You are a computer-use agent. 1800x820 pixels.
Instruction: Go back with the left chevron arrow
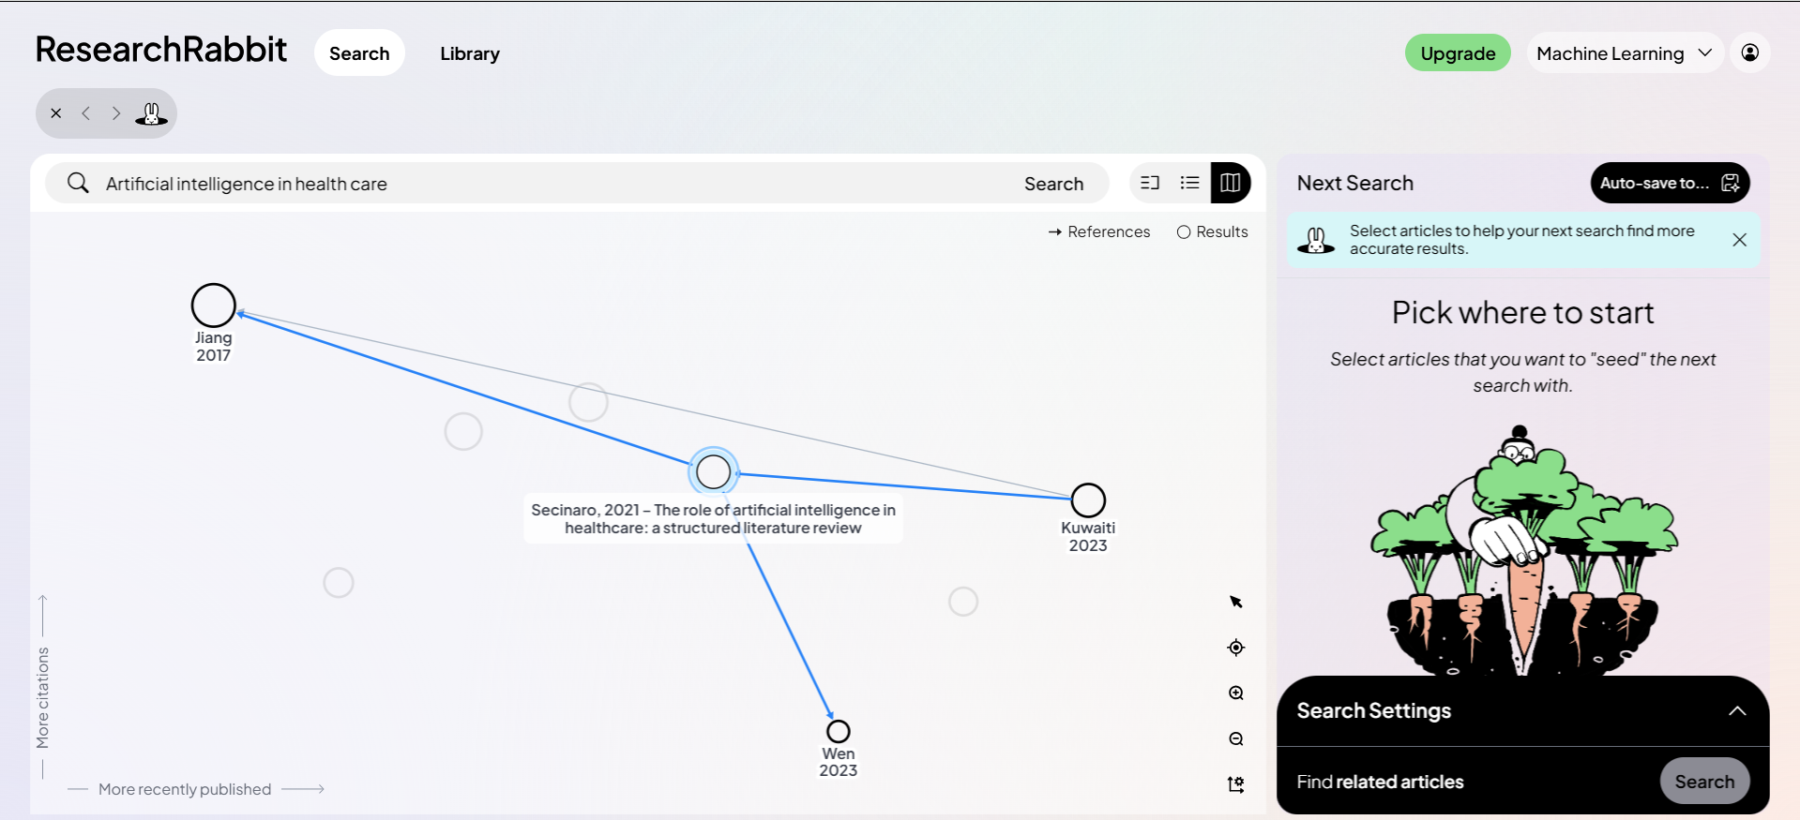click(86, 113)
